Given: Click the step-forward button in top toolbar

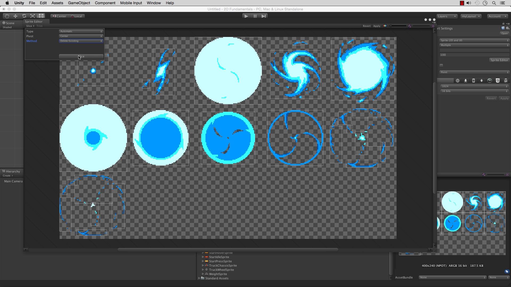Looking at the screenshot, I should click(x=263, y=16).
